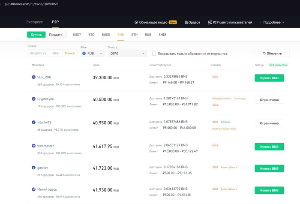Screen dimensions: 300x204
Task: Select the BNB crypto tab
Action: click(x=121, y=35)
